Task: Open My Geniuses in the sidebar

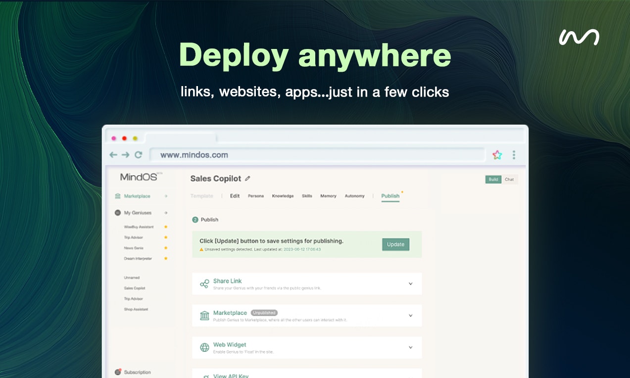Action: point(138,213)
